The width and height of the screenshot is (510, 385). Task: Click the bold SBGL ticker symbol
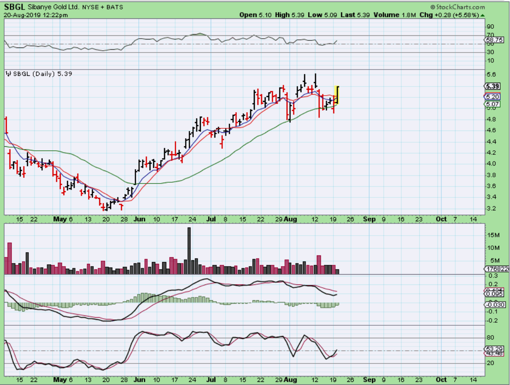click(x=14, y=7)
